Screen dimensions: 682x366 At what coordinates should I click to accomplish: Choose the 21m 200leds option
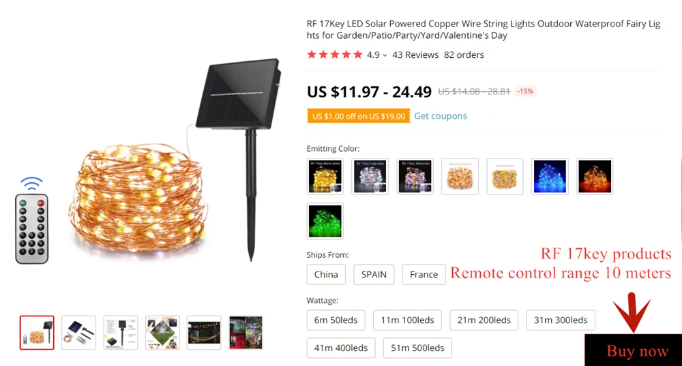click(484, 320)
